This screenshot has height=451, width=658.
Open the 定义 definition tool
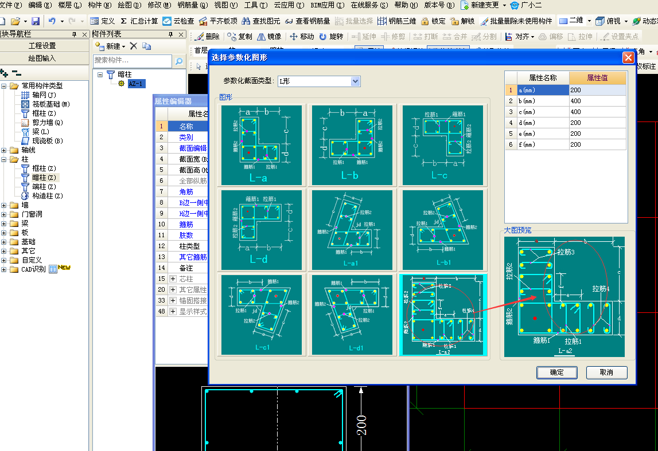point(103,21)
